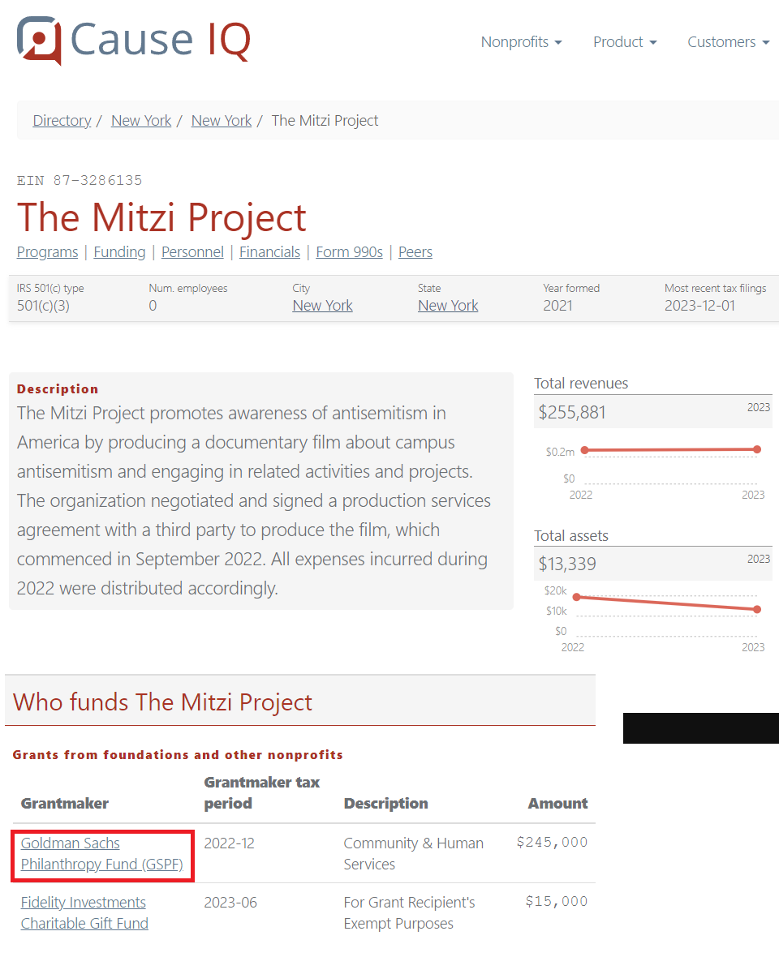This screenshot has width=779, height=957.
Task: Open the Customers dropdown menu
Action: 728,42
